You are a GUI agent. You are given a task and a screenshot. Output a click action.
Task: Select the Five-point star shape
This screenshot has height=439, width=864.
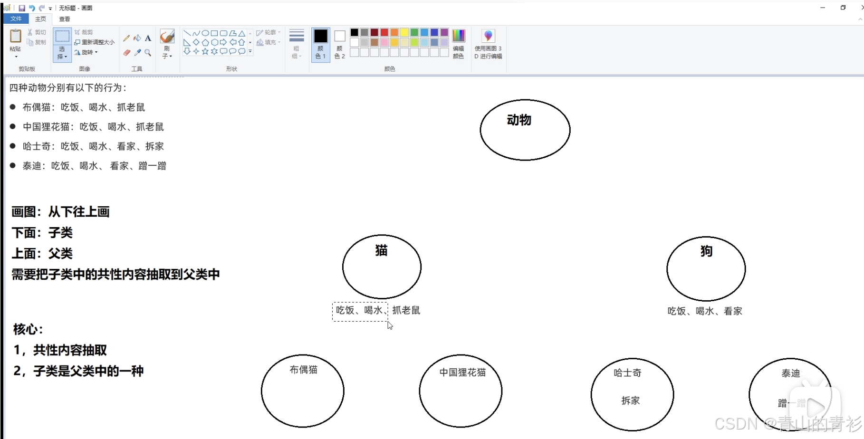205,51
